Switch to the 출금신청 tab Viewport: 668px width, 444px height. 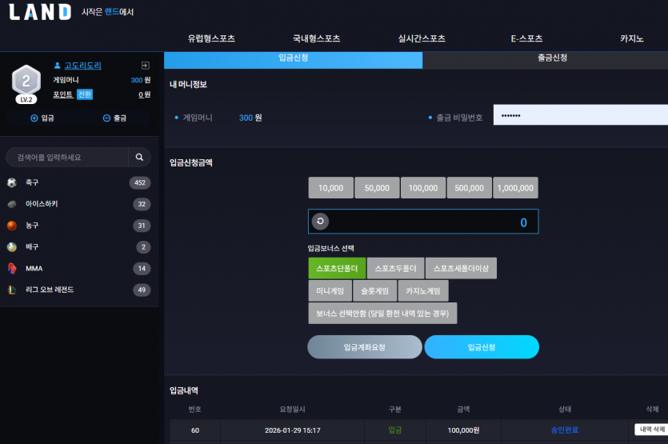coord(552,58)
